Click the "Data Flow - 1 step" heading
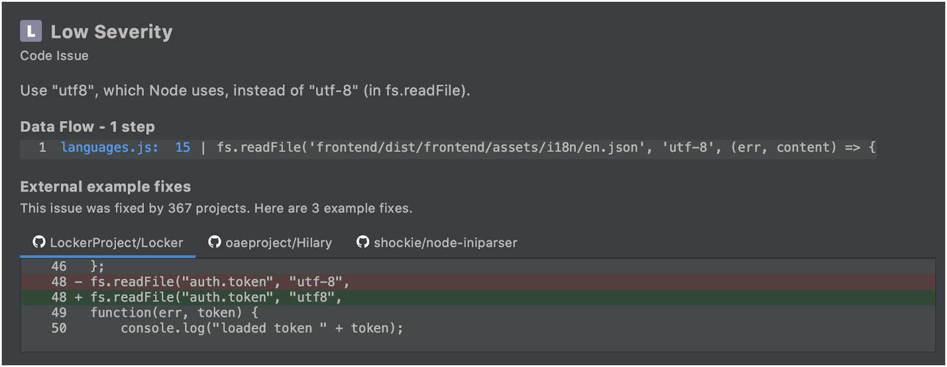 (x=88, y=127)
